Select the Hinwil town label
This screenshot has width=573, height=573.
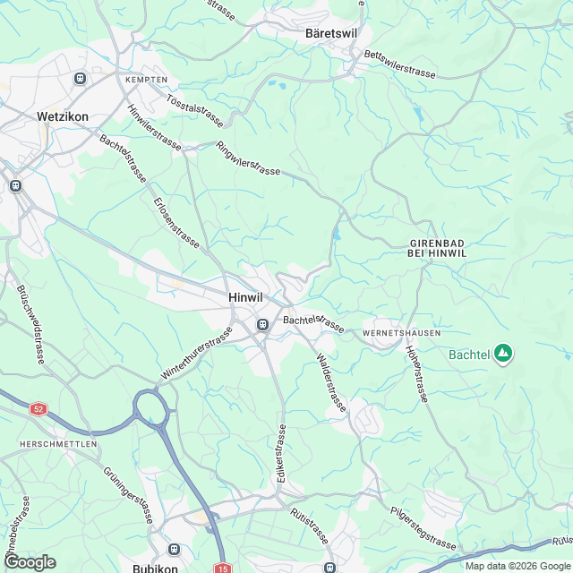(245, 297)
